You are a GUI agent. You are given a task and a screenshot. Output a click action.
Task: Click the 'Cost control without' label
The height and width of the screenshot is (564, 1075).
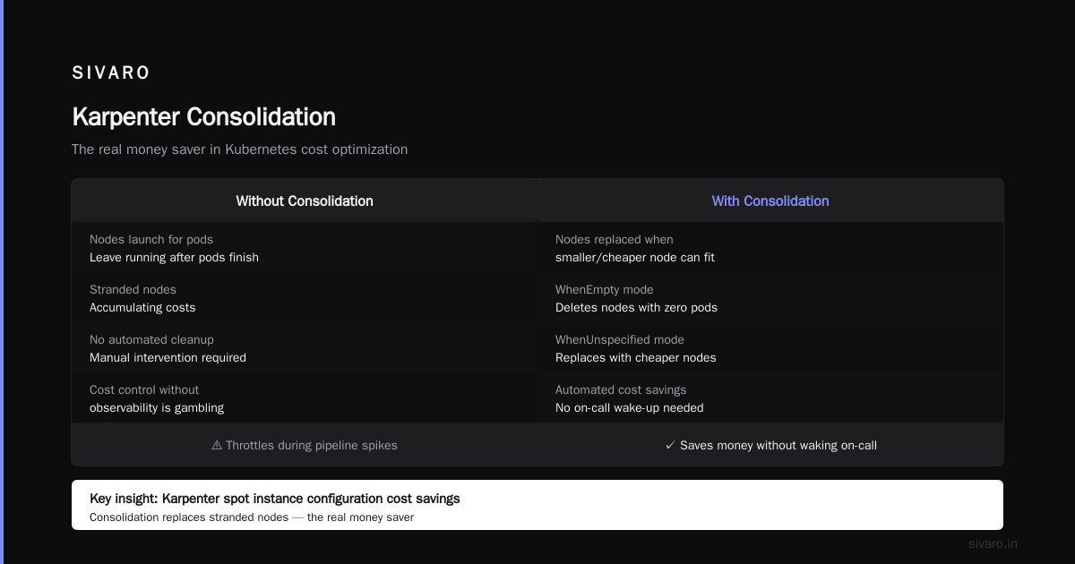tap(144, 390)
